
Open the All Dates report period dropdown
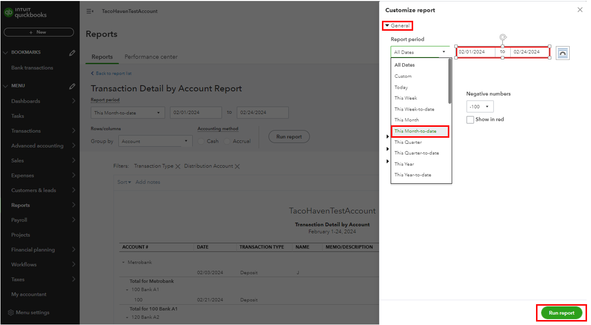point(420,52)
